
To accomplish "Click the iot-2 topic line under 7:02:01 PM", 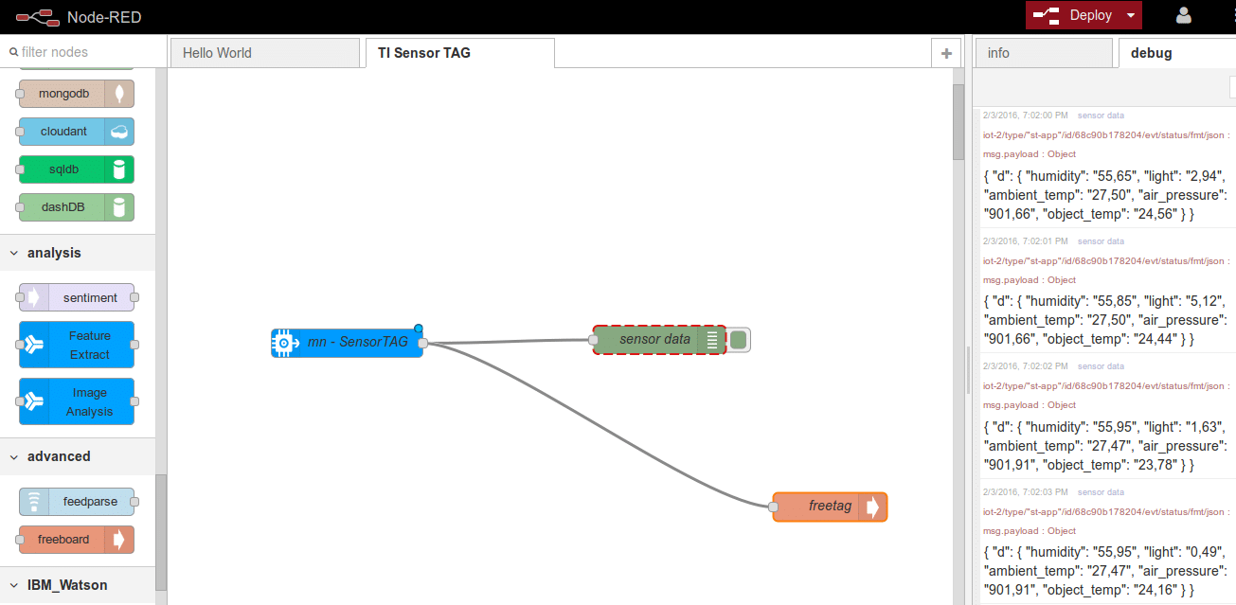I will click(x=1106, y=260).
